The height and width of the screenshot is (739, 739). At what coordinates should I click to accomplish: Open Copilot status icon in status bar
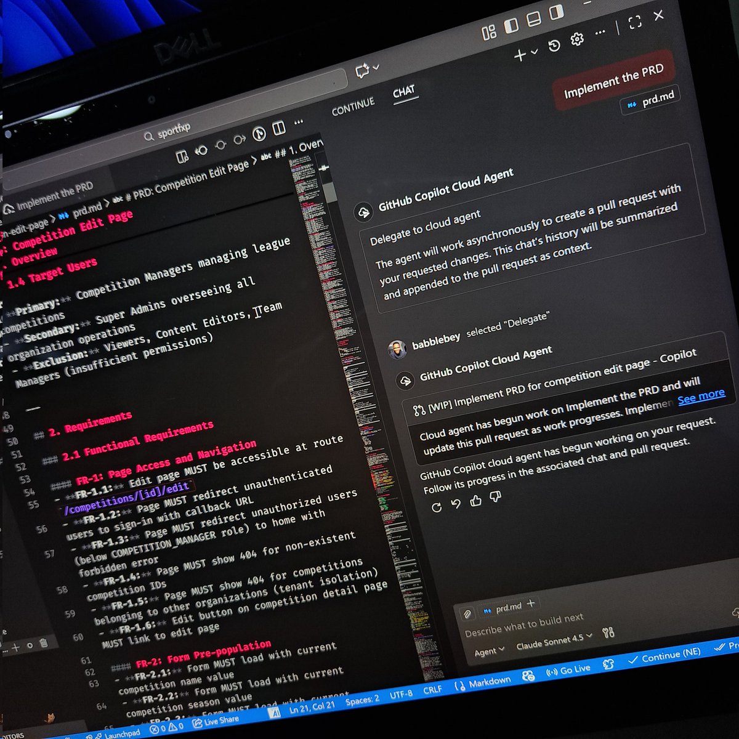(528, 676)
